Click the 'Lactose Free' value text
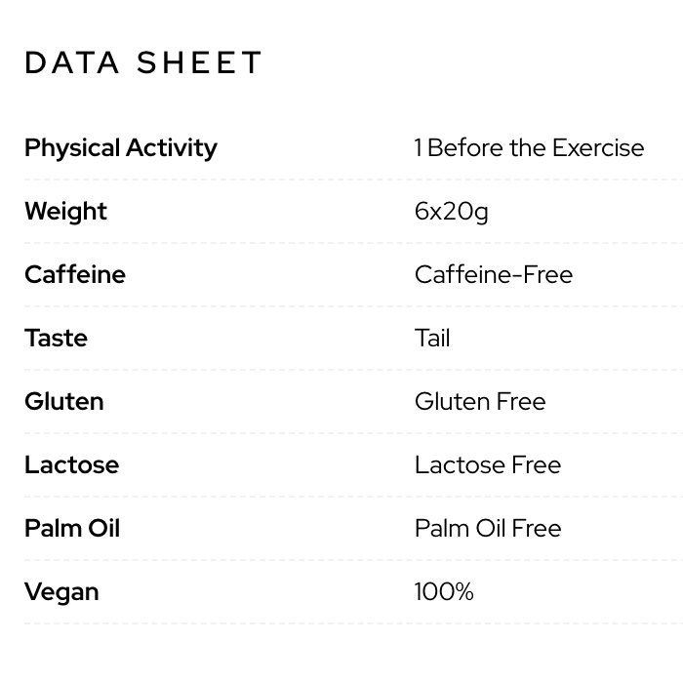Image resolution: width=683 pixels, height=683 pixels. click(x=488, y=465)
